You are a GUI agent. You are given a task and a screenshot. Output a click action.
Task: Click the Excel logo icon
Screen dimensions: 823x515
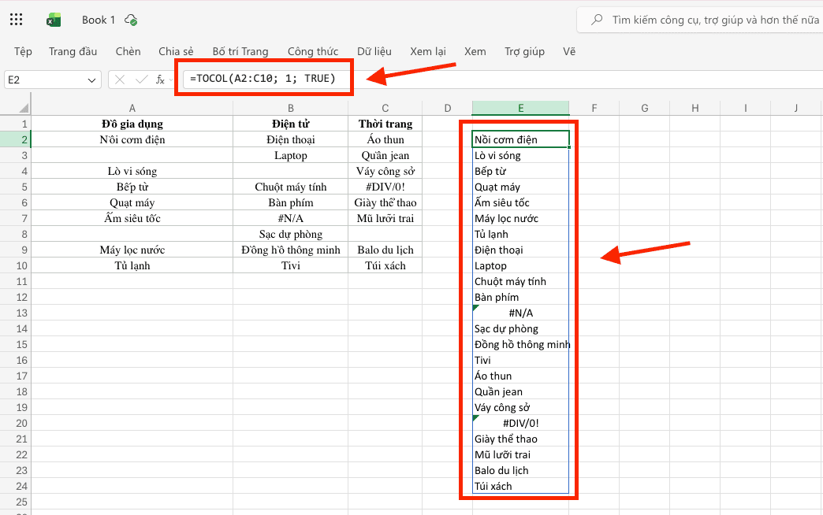(54, 20)
